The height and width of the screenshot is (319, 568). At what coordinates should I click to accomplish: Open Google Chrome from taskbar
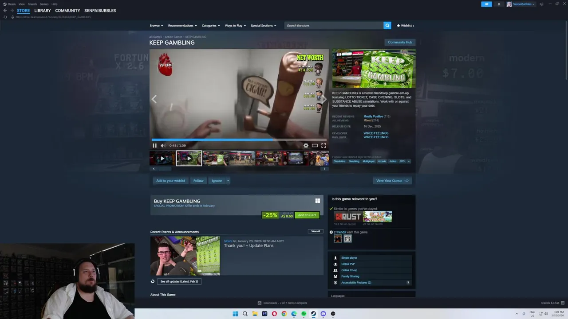[284, 314]
